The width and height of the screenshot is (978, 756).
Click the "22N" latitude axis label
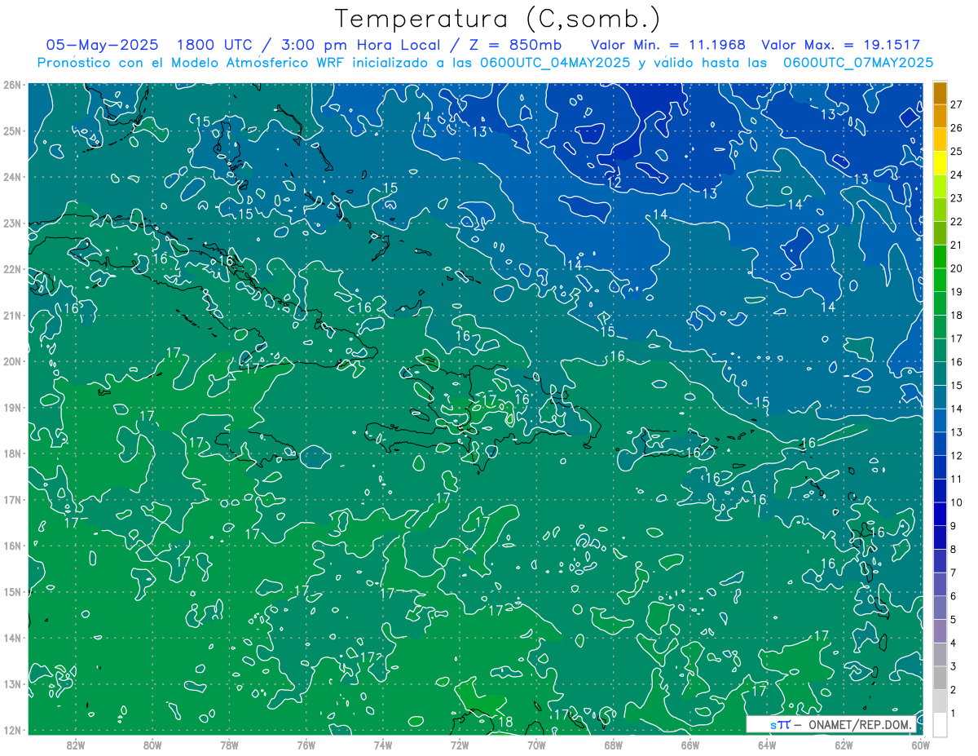(12, 269)
